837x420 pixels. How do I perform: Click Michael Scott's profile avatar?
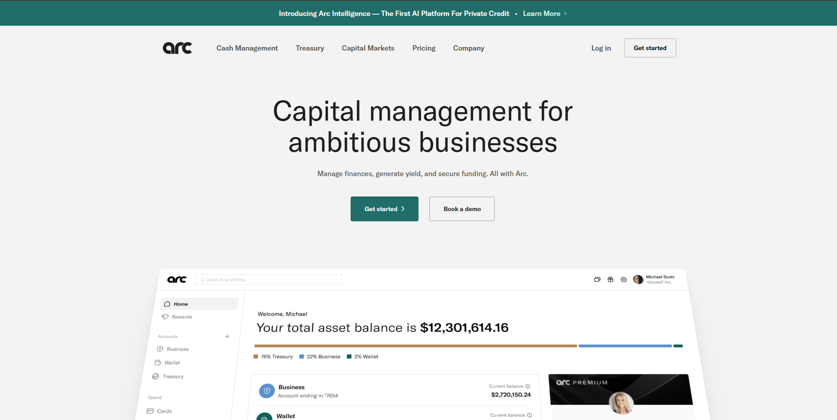coord(638,279)
